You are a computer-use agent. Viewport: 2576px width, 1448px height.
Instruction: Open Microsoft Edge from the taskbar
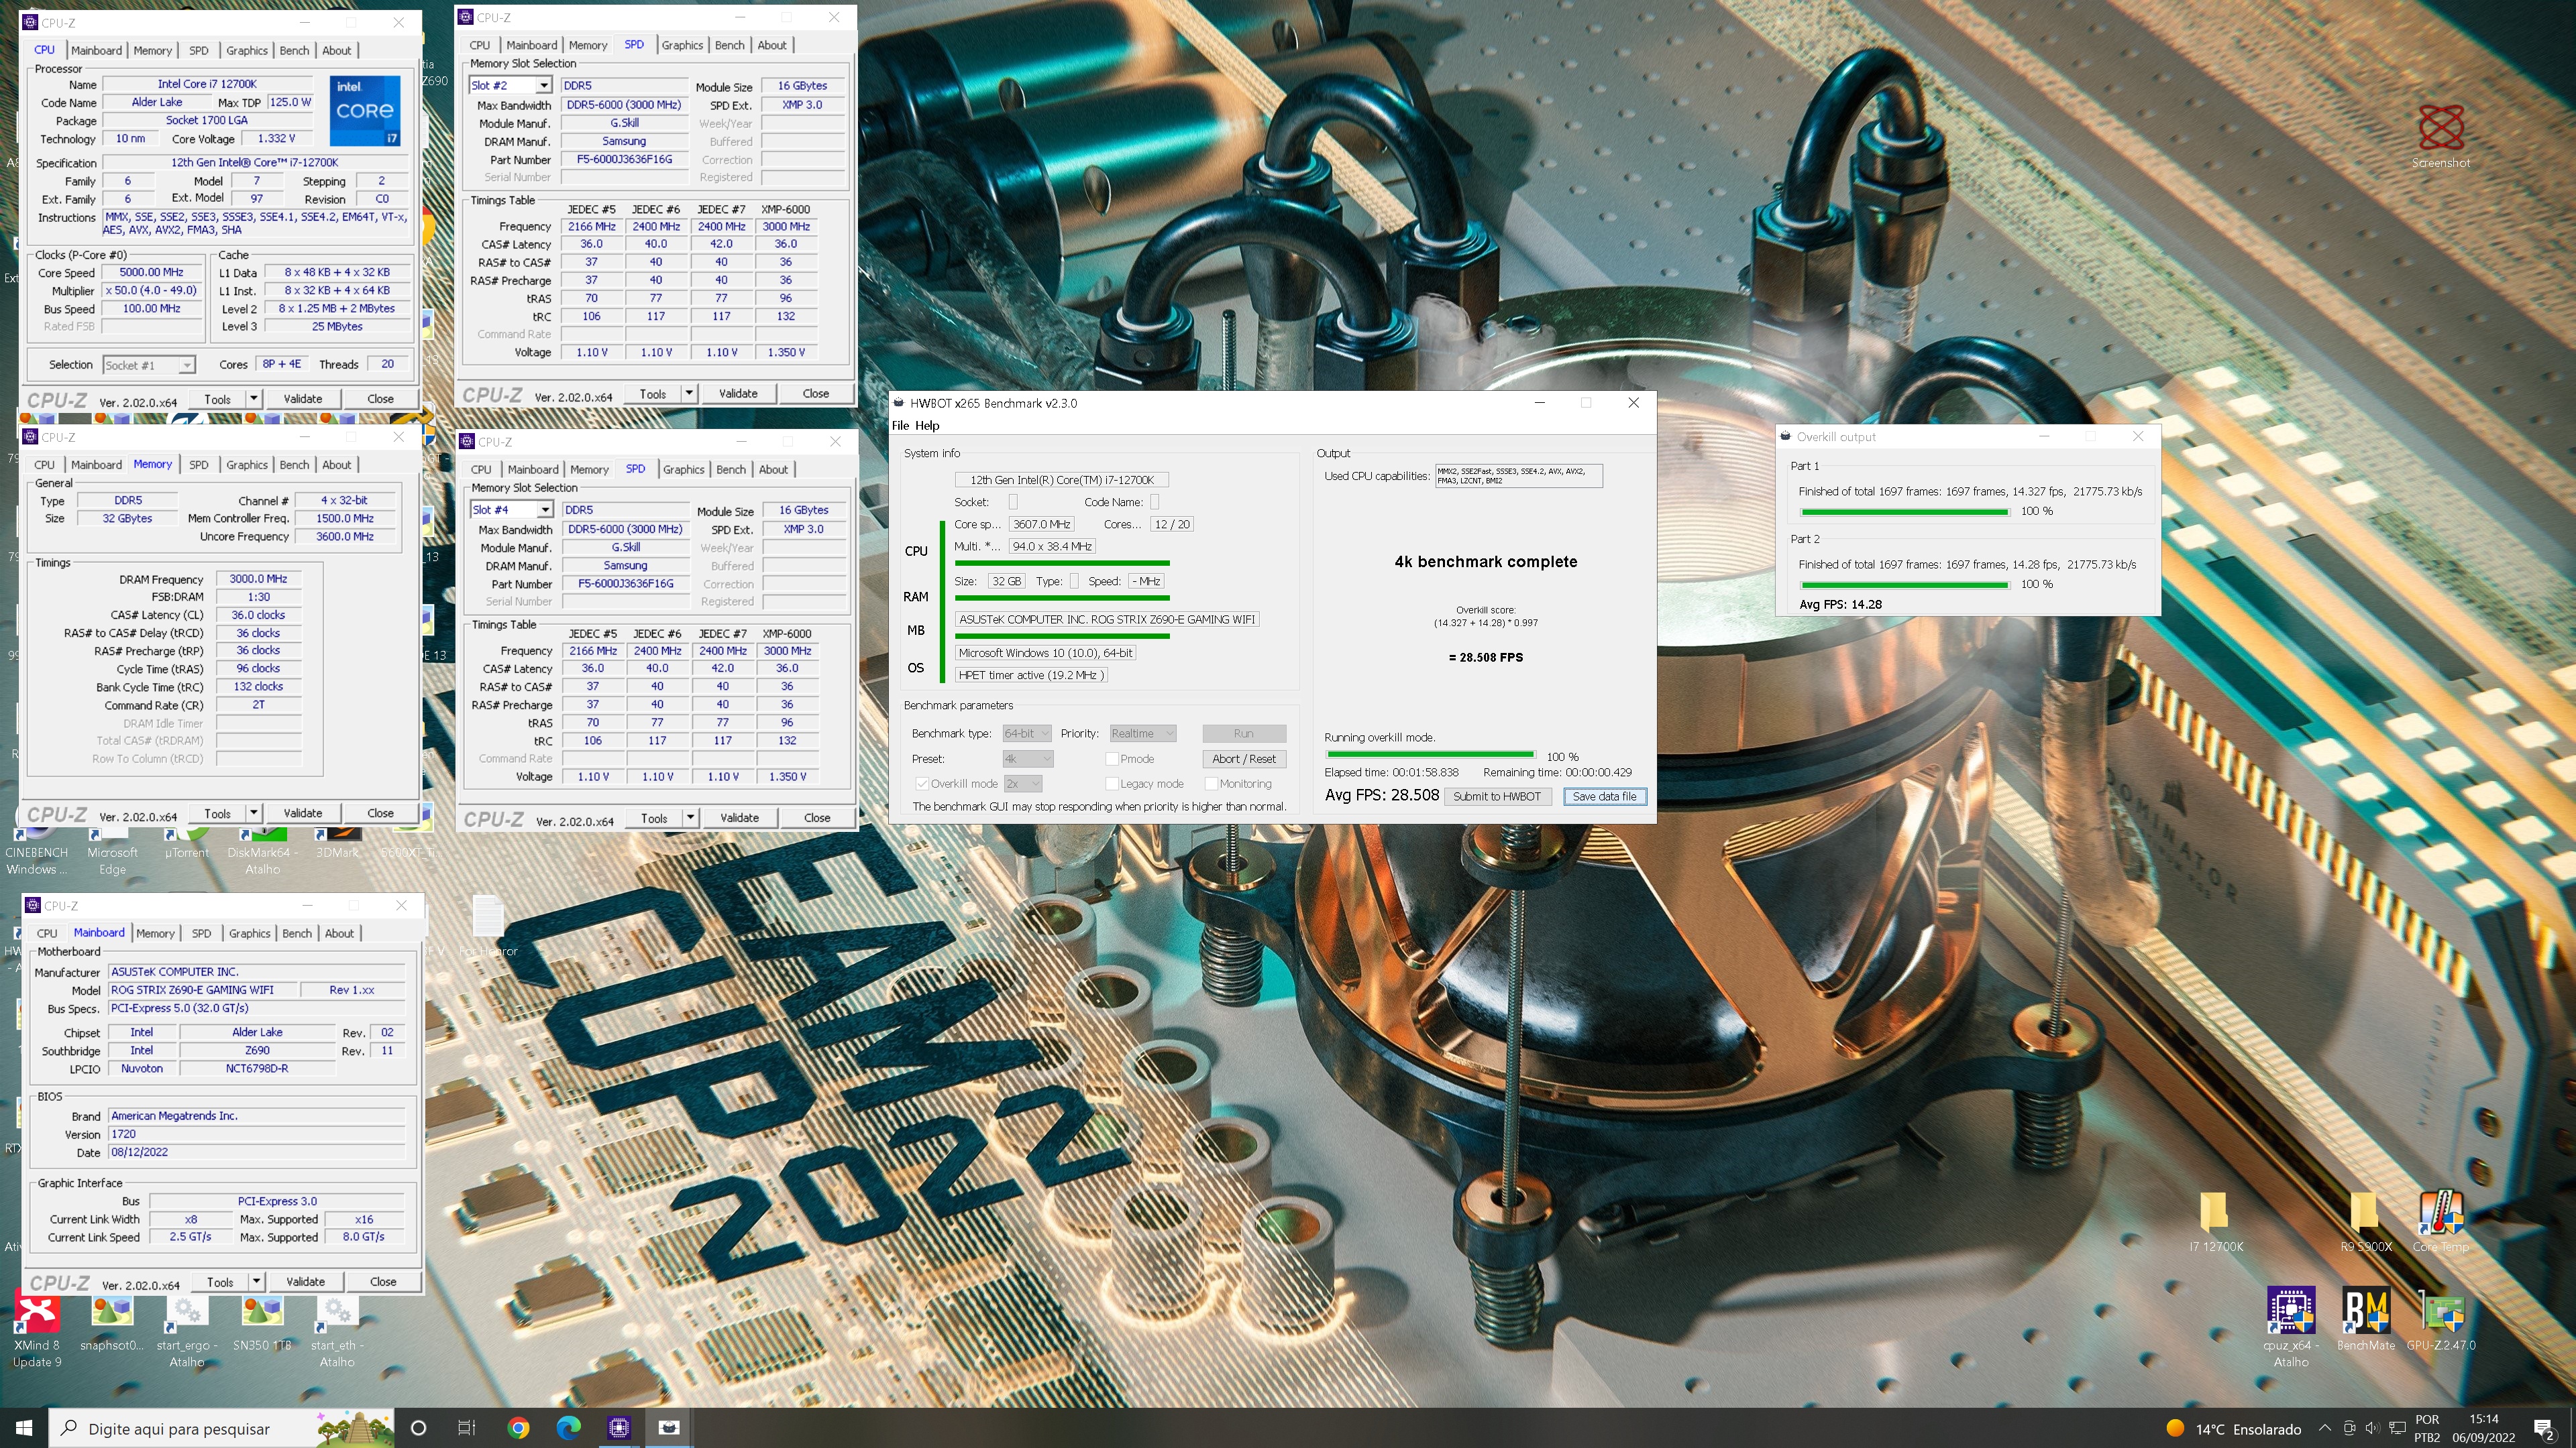[568, 1428]
